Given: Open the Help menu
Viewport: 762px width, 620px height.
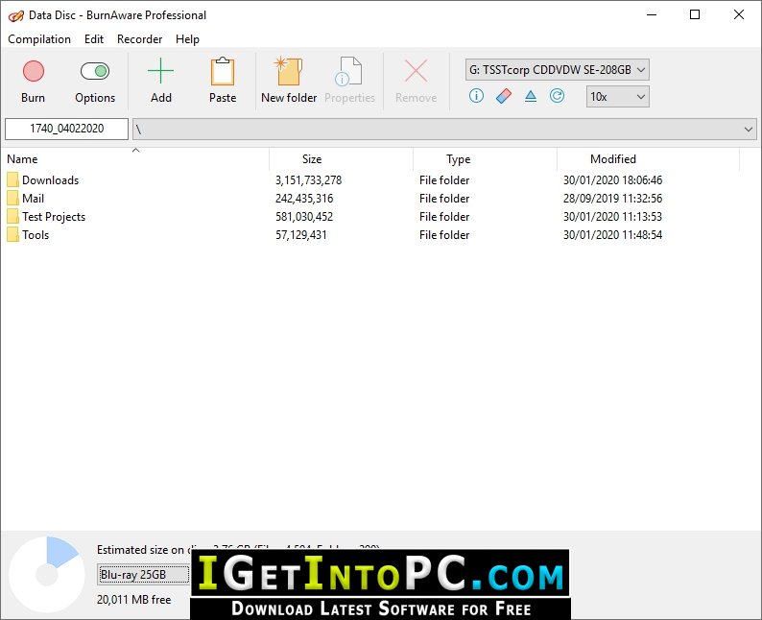Looking at the screenshot, I should pyautogui.click(x=187, y=39).
